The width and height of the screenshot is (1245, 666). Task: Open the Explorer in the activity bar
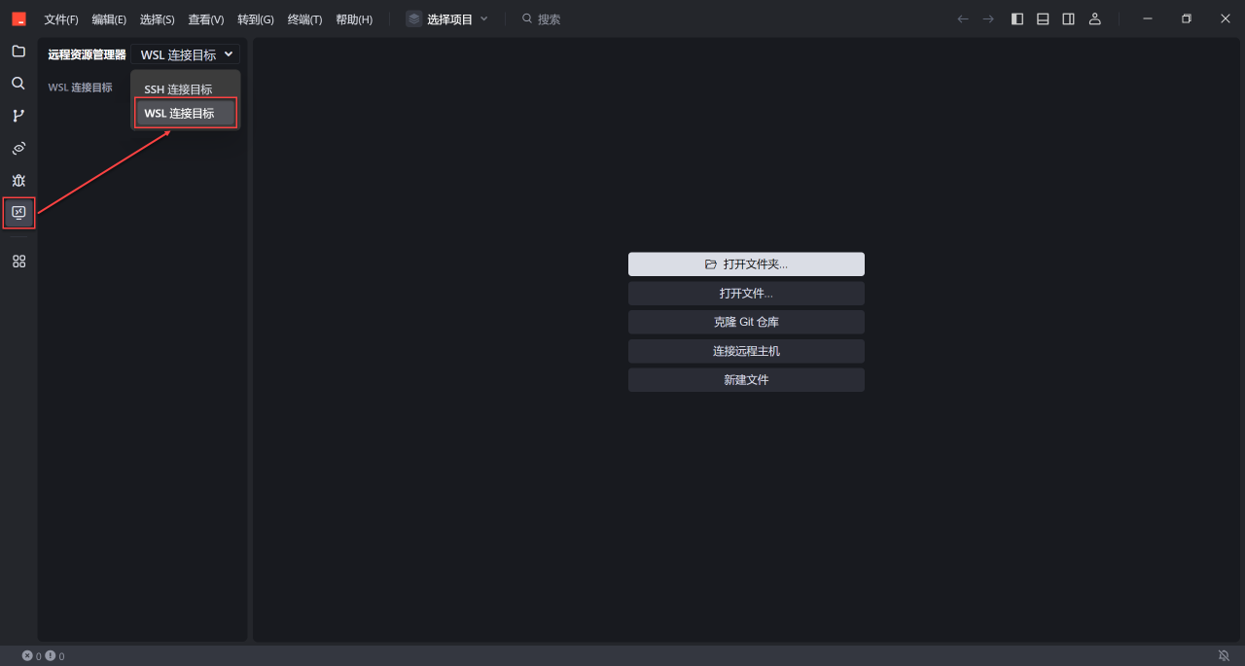coord(18,51)
